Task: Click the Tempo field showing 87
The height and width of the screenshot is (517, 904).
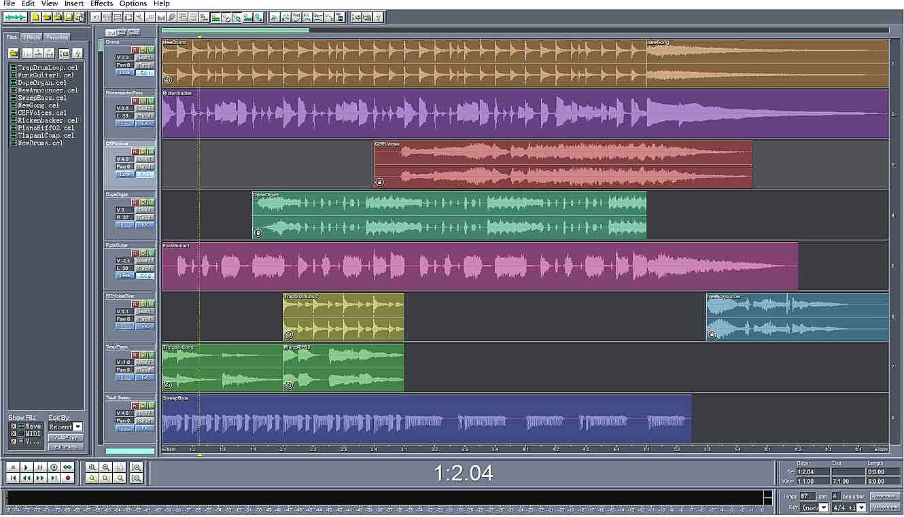Action: point(807,497)
